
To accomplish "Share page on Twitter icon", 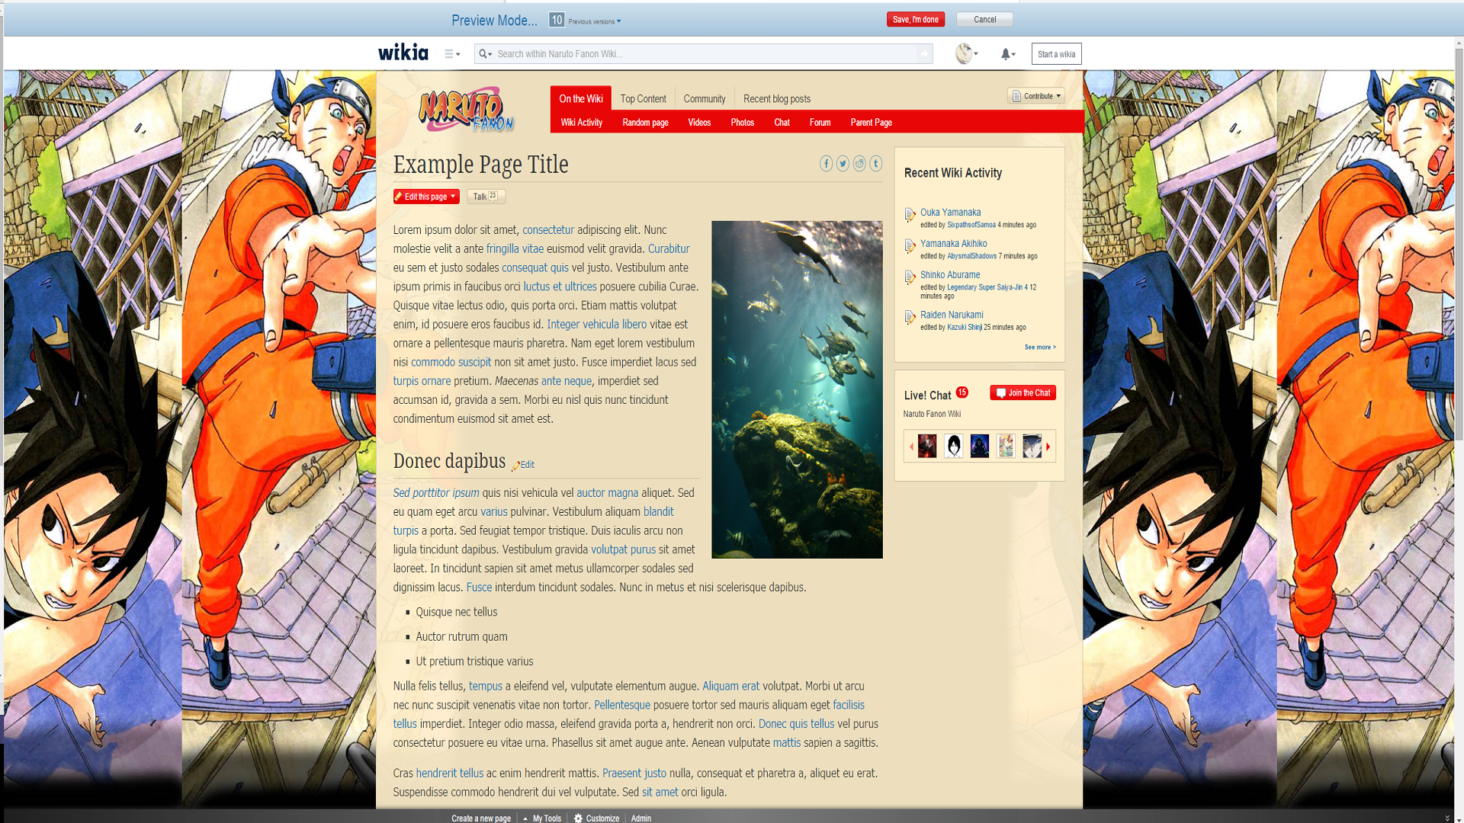I will click(843, 164).
